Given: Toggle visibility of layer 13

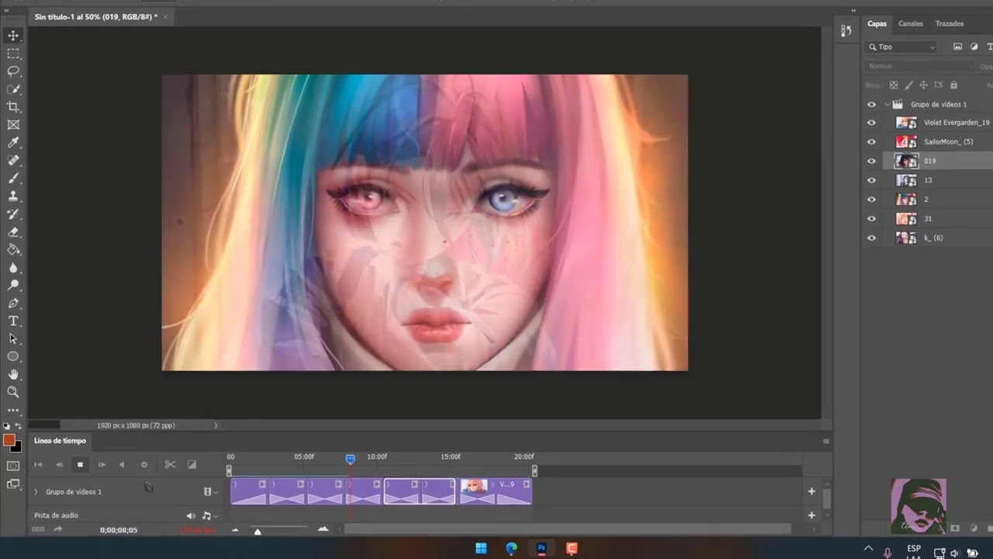Looking at the screenshot, I should [x=871, y=180].
